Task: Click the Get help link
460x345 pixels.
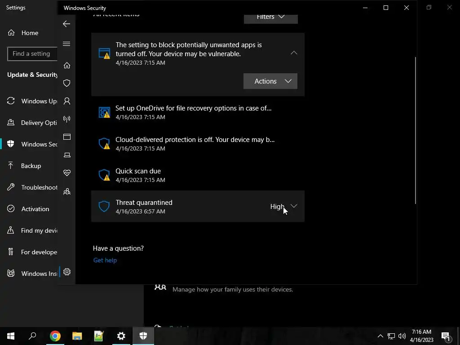Action: pos(105,260)
